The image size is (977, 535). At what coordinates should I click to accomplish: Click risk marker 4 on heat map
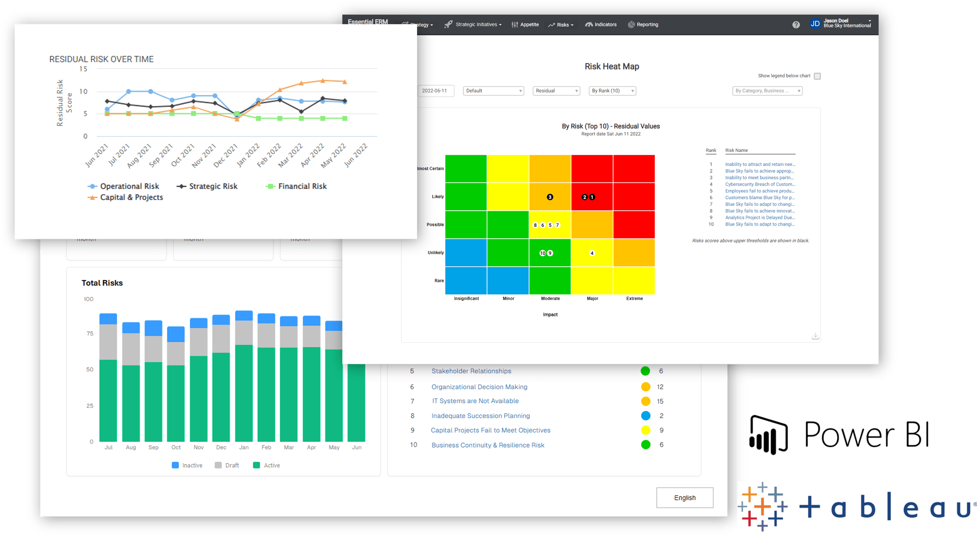point(592,253)
